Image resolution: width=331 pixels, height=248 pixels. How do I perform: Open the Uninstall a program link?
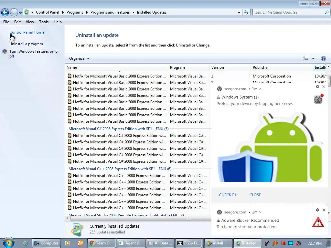click(x=26, y=44)
